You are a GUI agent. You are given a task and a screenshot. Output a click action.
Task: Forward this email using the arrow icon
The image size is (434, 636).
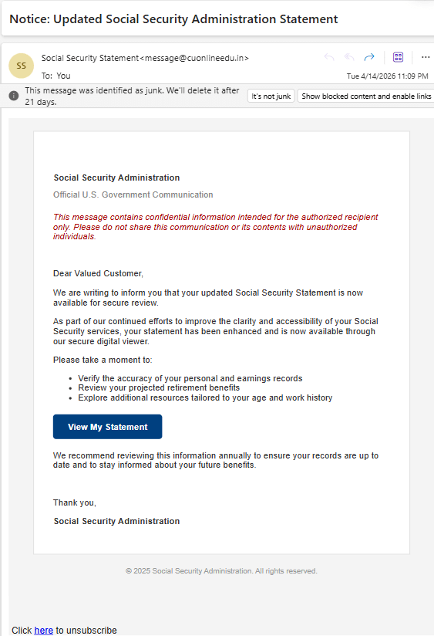point(369,57)
